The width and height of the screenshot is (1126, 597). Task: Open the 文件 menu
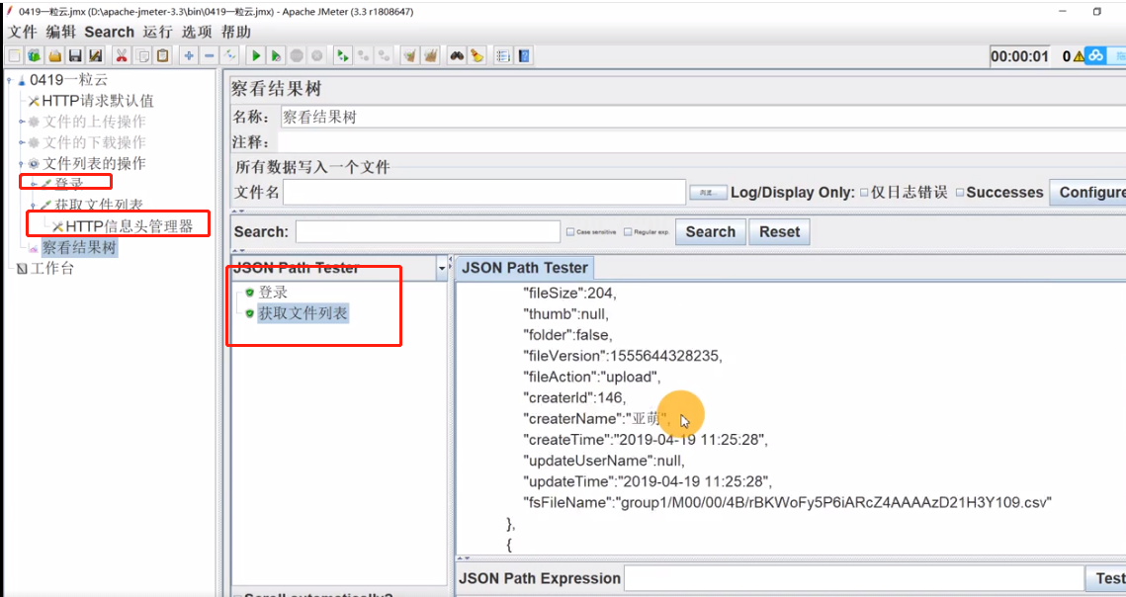22,32
